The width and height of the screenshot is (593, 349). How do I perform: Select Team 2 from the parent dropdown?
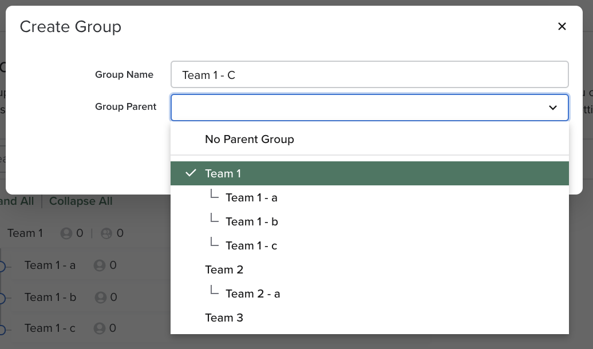[224, 269]
